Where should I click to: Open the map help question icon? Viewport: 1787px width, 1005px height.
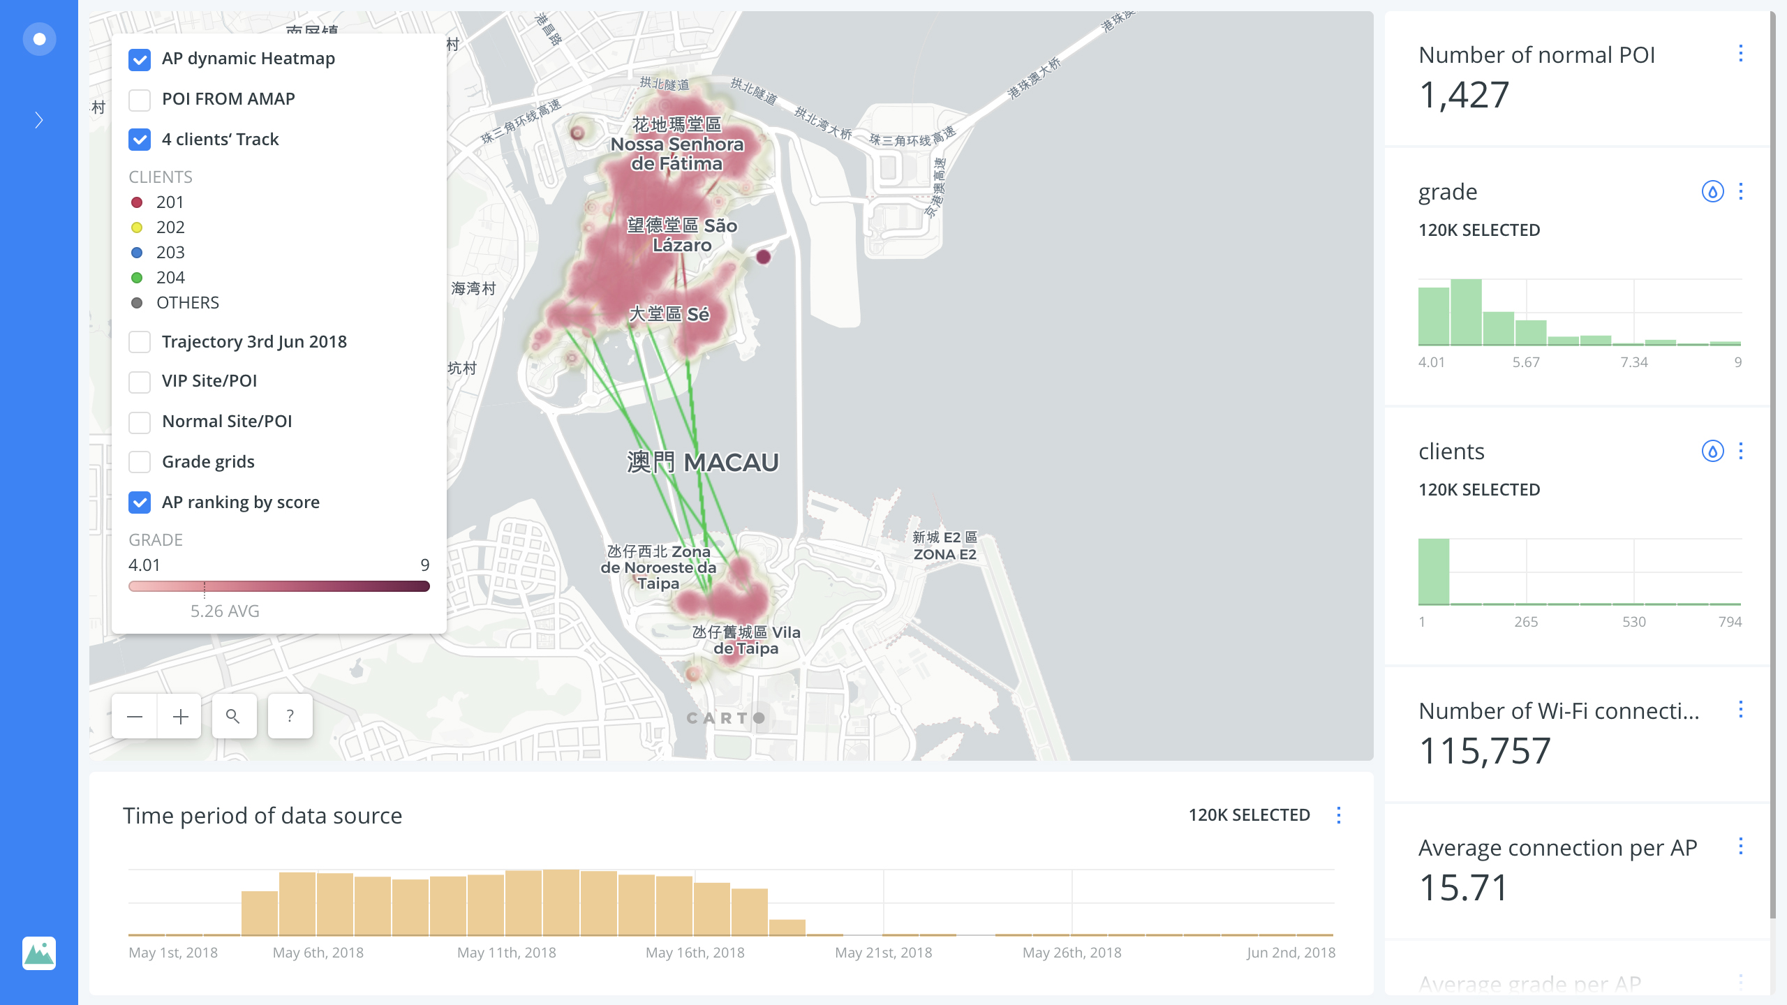pos(290,717)
